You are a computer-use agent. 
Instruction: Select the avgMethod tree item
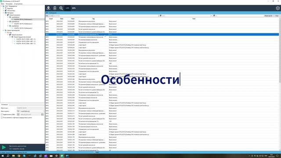click(15, 26)
